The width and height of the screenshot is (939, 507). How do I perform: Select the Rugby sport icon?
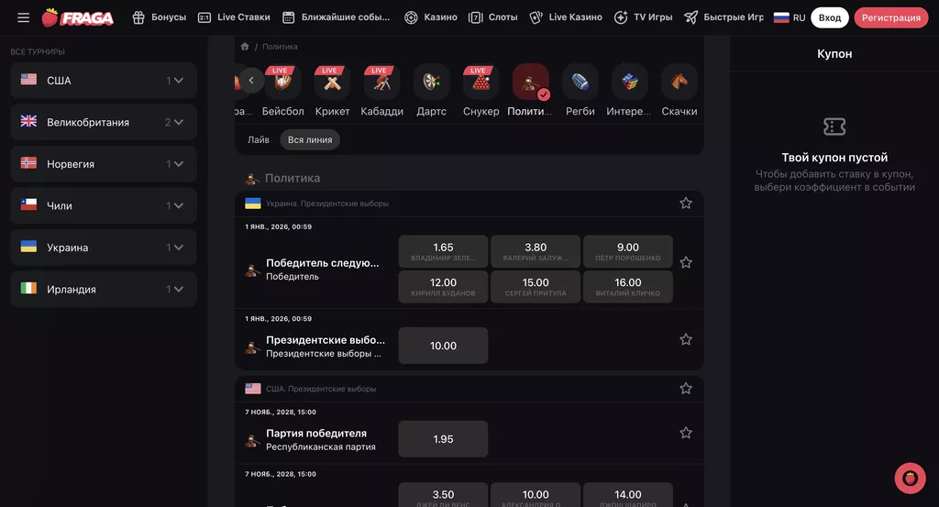[x=580, y=82]
